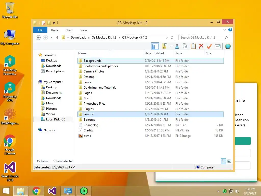Open Kaspersky app in the taskbar

tap(84, 191)
